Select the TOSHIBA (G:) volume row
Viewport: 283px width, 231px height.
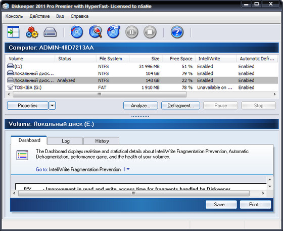pyautogui.click(x=142, y=87)
